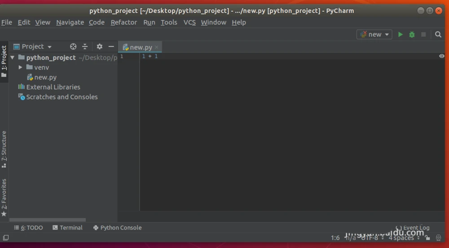This screenshot has height=248, width=449.
Task: Open the 'new' run configuration dropdown
Action: (374, 35)
